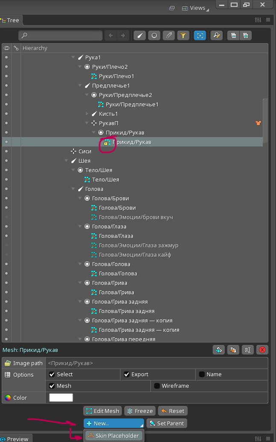This screenshot has height=442, width=276.
Task: Click the rename icon in mesh properties
Action: click(247, 350)
